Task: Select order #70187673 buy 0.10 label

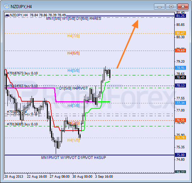Action: (22, 73)
